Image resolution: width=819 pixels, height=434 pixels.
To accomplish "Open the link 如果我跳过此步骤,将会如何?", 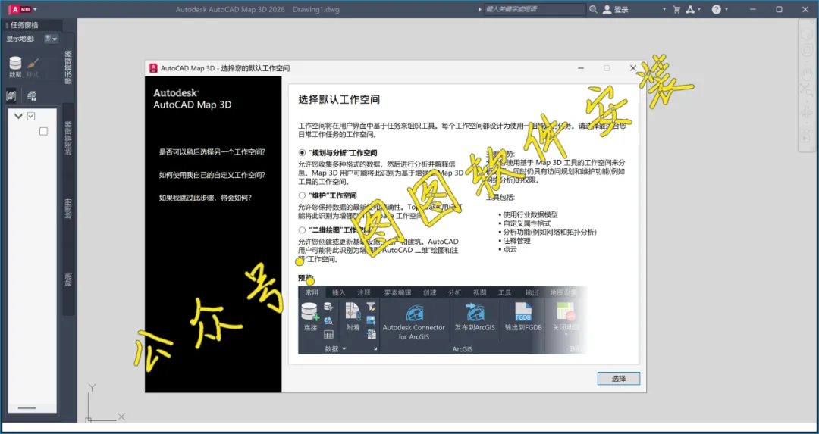I will point(206,198).
